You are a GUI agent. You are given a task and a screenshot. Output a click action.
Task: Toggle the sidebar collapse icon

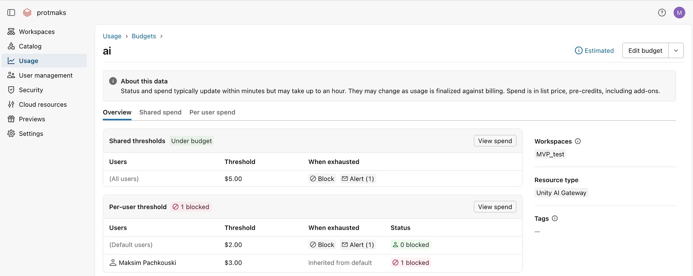(x=11, y=12)
